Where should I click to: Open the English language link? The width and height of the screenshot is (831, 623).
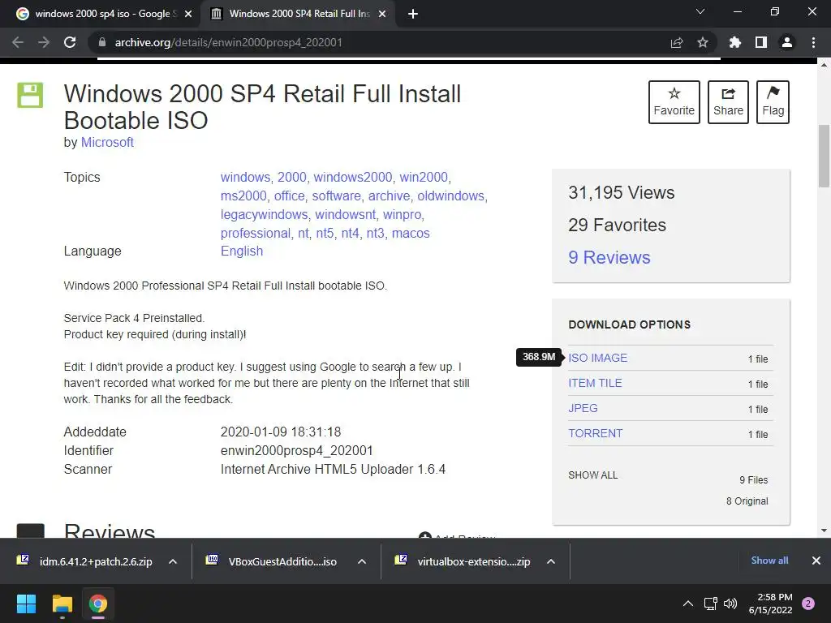242,251
